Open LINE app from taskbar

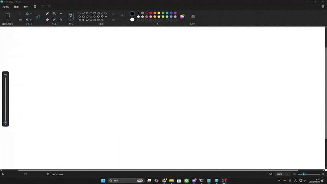[186, 181]
